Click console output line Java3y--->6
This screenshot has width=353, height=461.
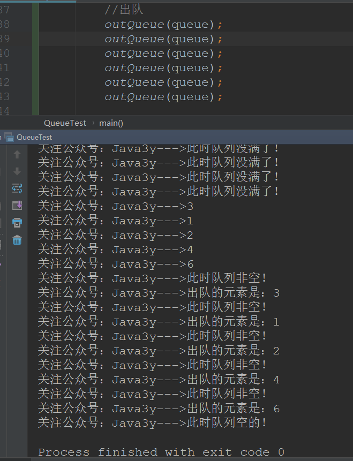point(116,264)
